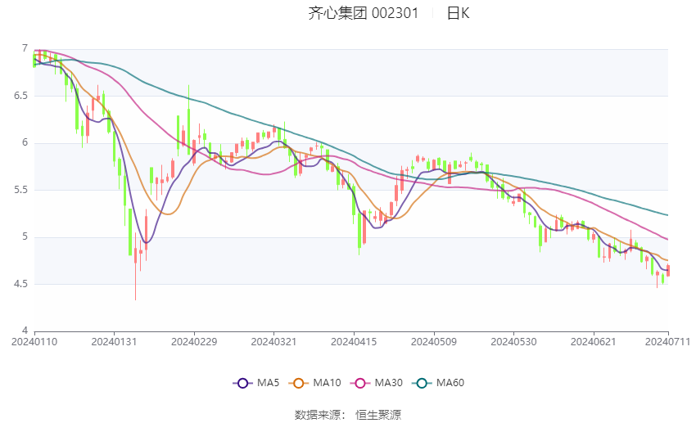This screenshot has width=696, height=423.
Task: Click the 7 value at the y-axis top
Action: [x=25, y=49]
